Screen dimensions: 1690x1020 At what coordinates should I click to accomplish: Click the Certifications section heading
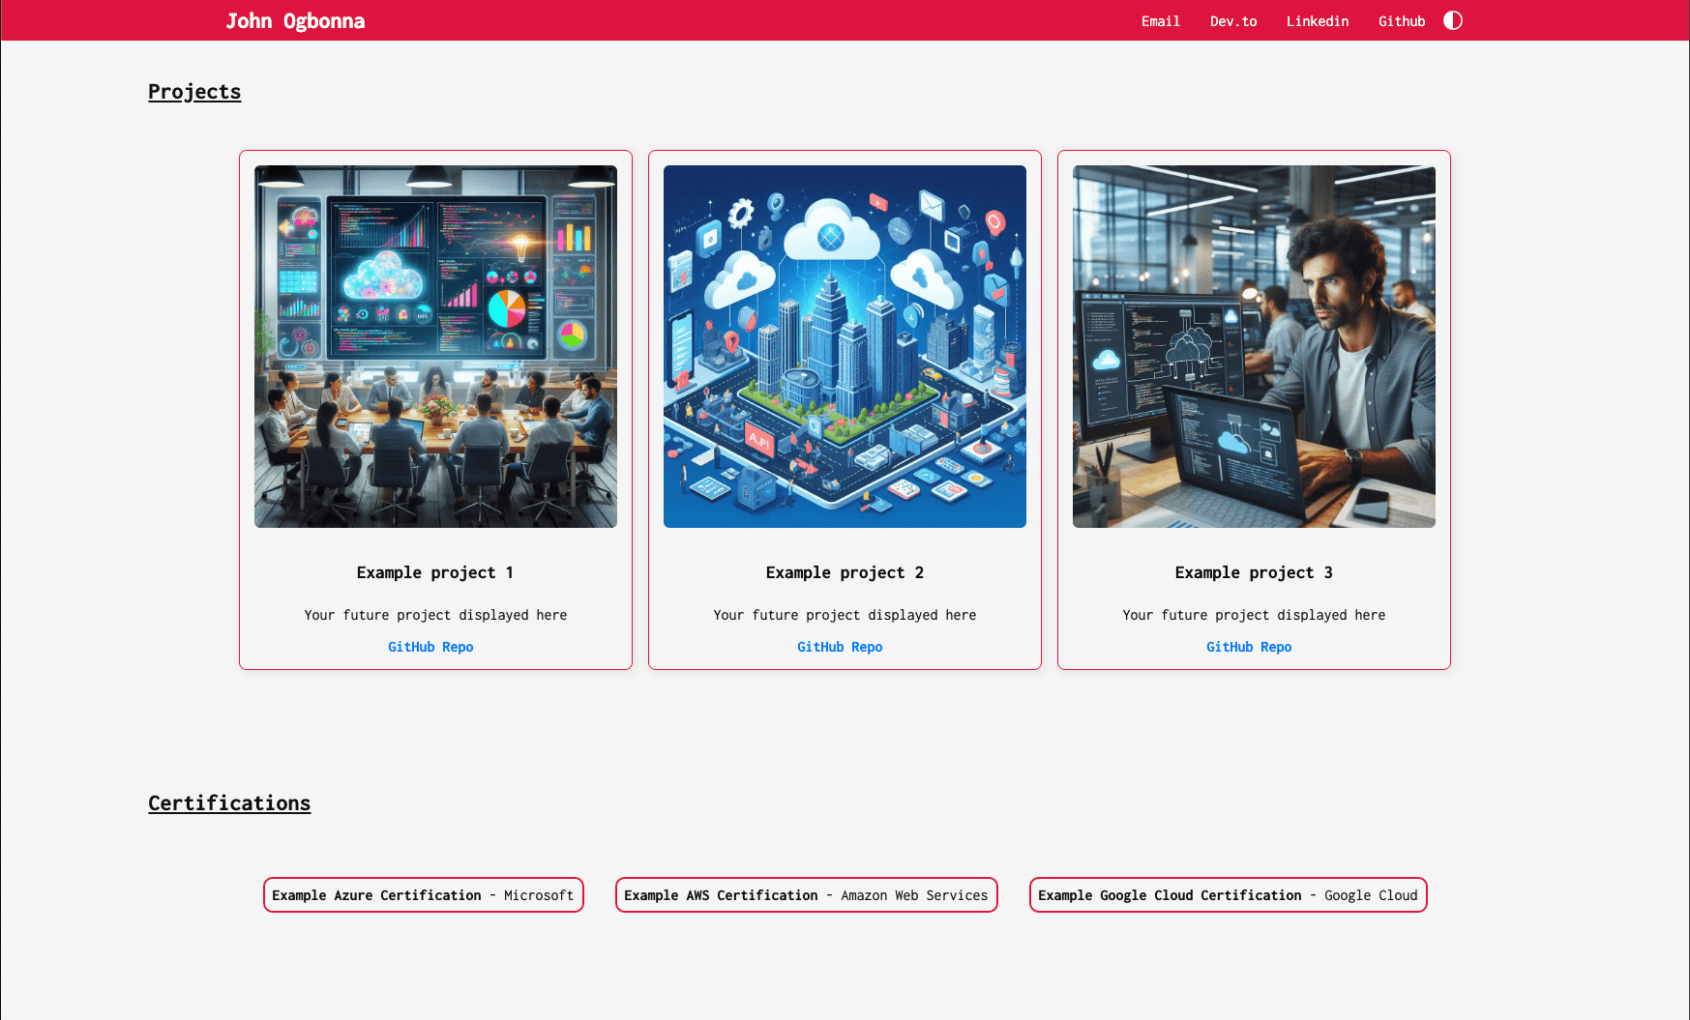(x=229, y=803)
